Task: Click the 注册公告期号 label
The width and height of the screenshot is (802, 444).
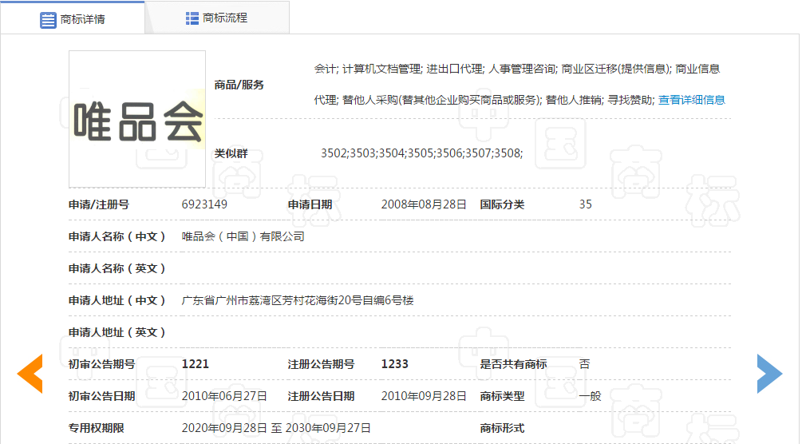Action: tap(322, 364)
